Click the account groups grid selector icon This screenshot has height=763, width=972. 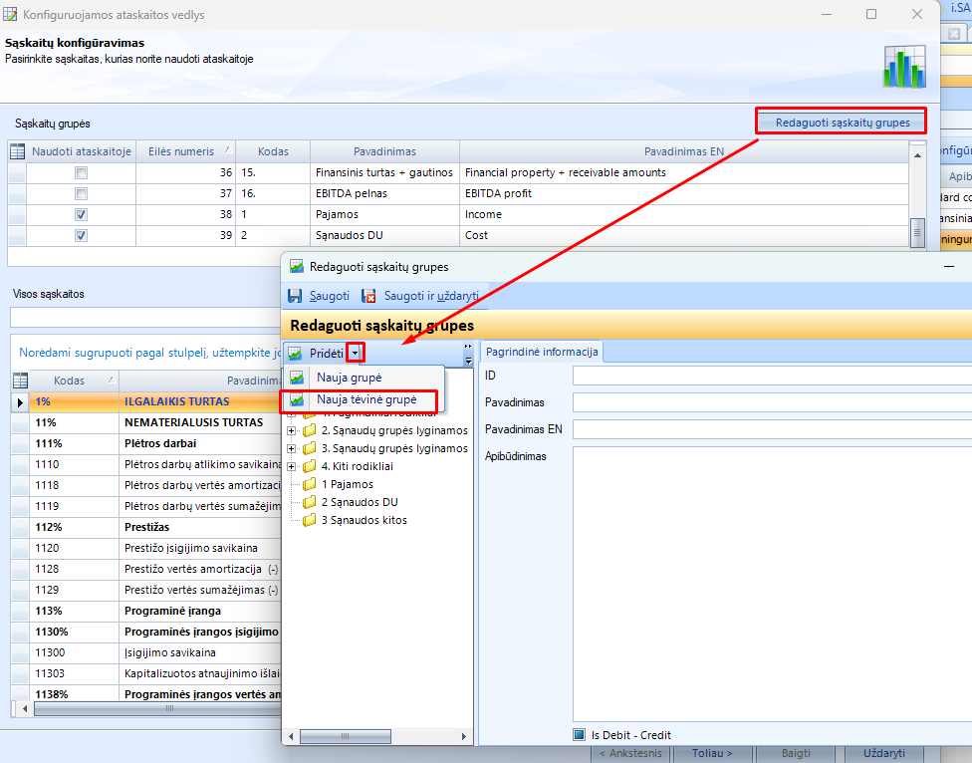coord(17,151)
